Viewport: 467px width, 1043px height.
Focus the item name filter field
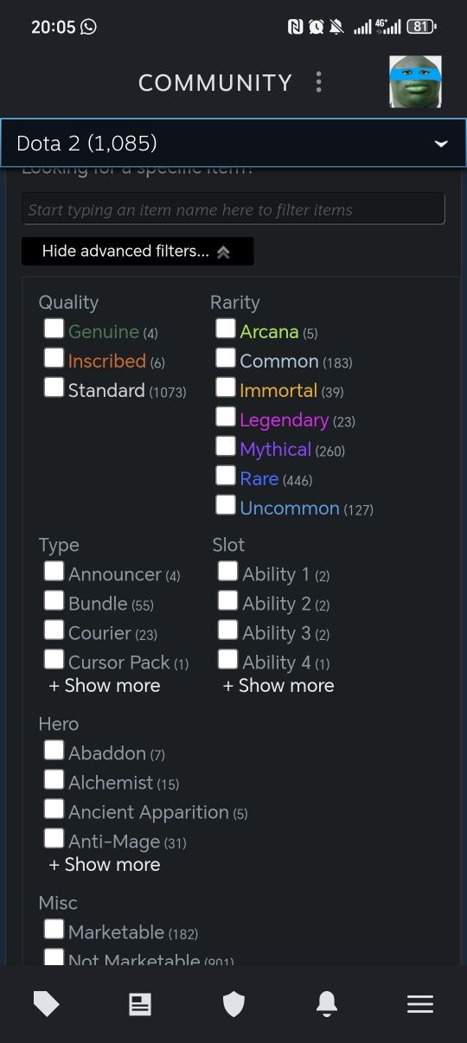(x=233, y=209)
